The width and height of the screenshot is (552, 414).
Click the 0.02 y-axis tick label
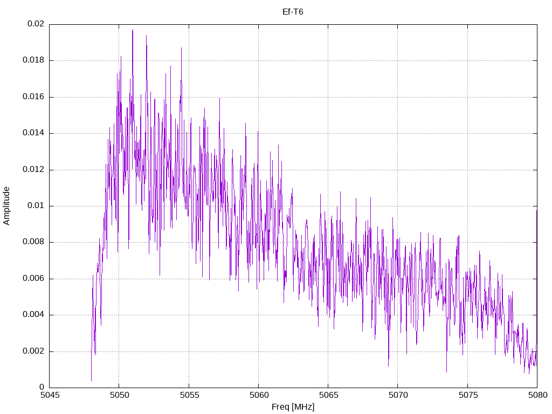tap(36, 24)
